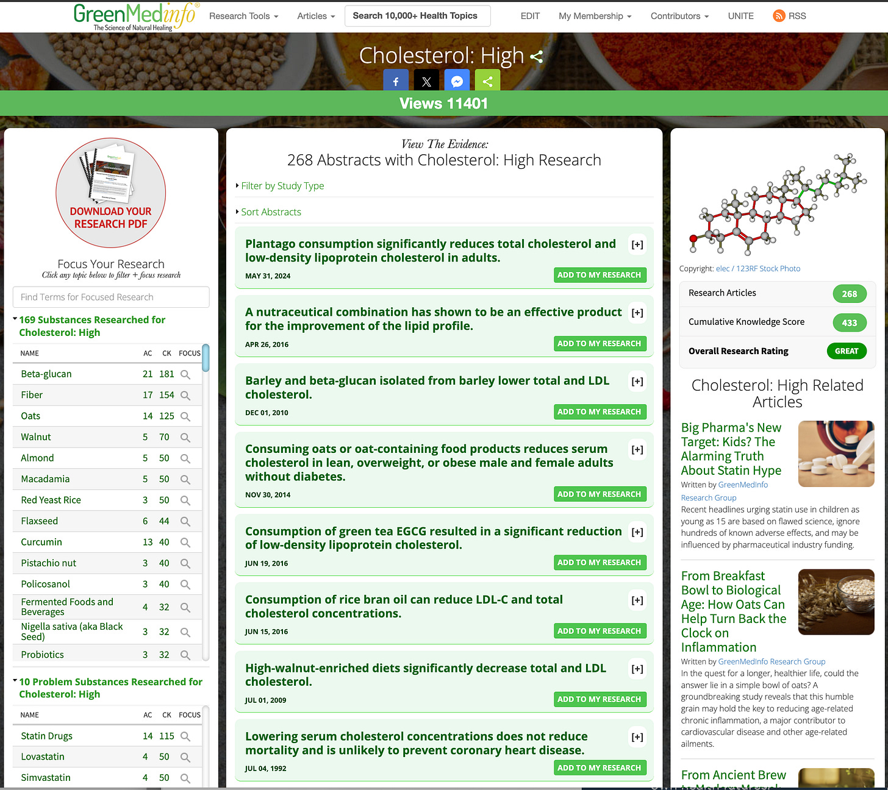Open statin pills article thumbnail
This screenshot has width=888, height=790.
pyautogui.click(x=836, y=454)
